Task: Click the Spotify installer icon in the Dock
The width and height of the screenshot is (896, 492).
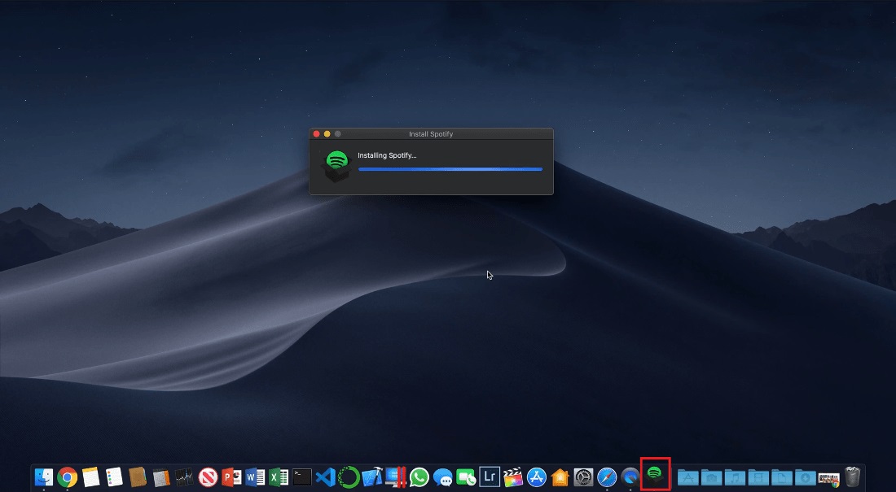Action: (654, 475)
